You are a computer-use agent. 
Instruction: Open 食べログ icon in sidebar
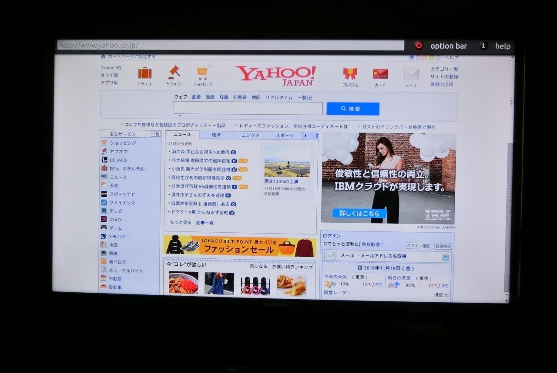(104, 262)
